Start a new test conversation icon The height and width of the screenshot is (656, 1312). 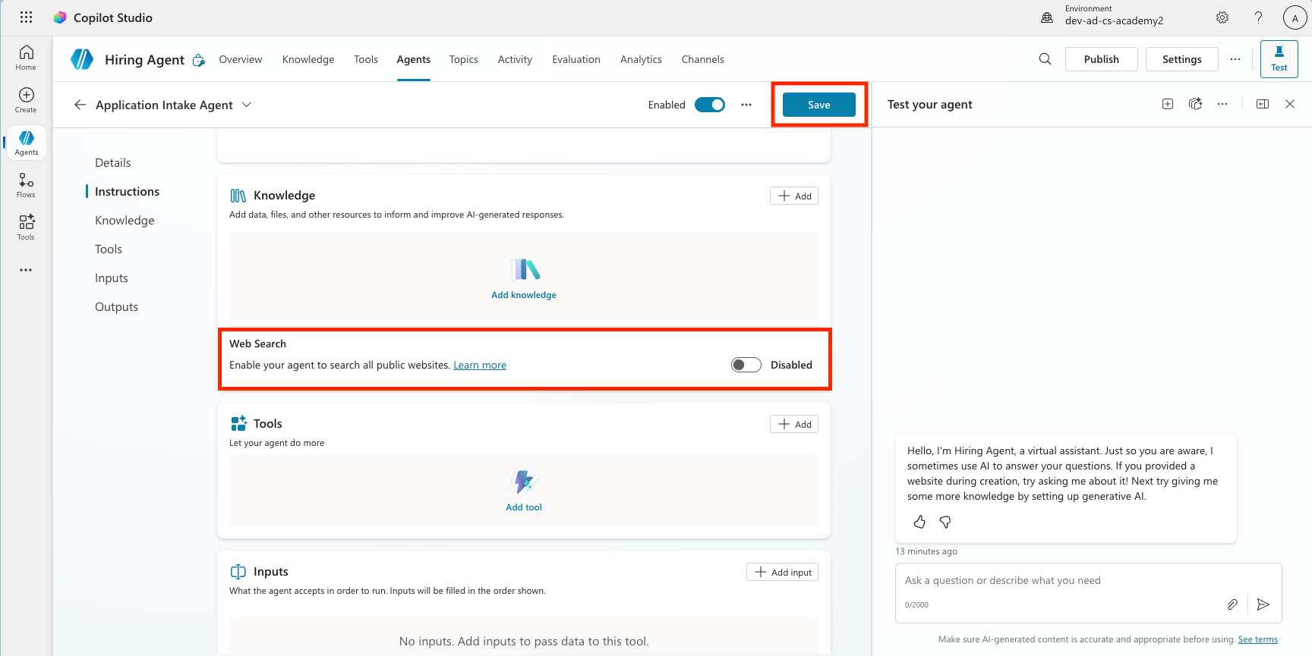[x=1168, y=104]
